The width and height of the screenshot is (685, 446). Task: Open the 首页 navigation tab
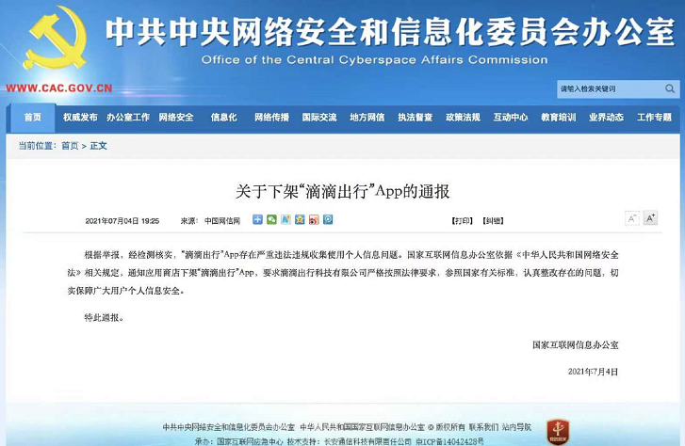pos(33,118)
